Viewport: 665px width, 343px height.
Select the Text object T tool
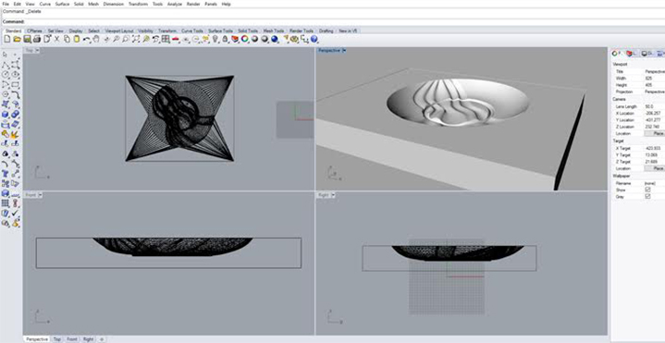(6, 174)
